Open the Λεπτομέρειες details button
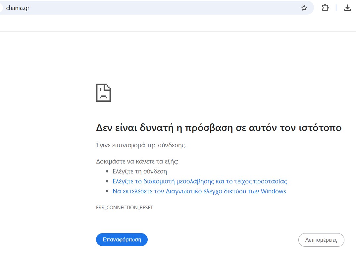The image size is (356, 261). click(321, 240)
